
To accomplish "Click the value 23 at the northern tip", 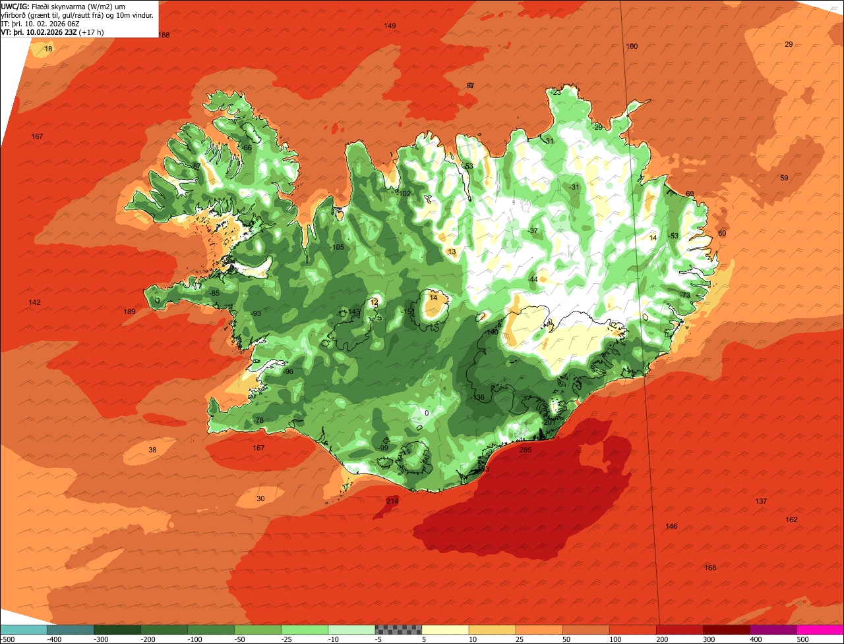I will [557, 92].
